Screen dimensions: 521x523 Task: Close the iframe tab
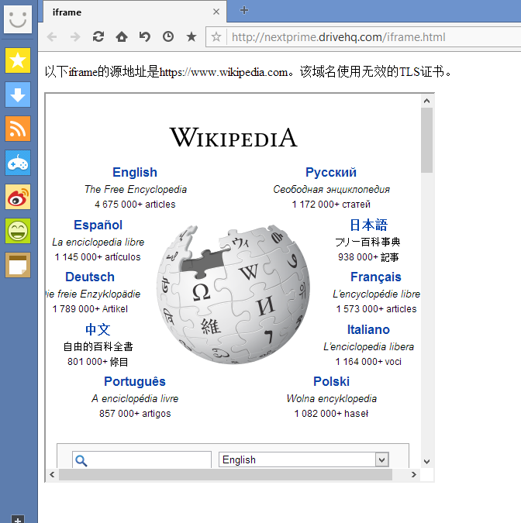coord(216,12)
